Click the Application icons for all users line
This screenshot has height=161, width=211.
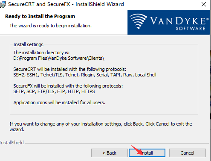pos(59,102)
